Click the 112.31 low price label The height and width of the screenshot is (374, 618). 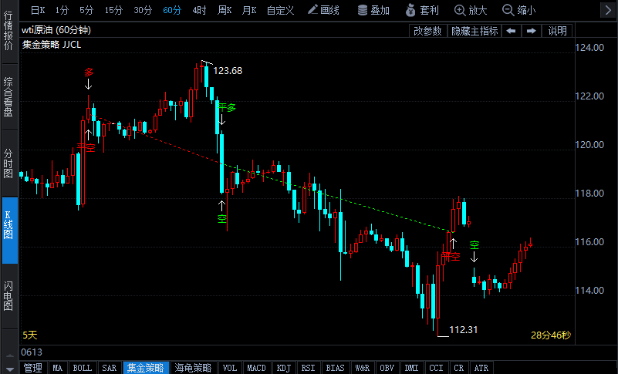click(x=464, y=329)
